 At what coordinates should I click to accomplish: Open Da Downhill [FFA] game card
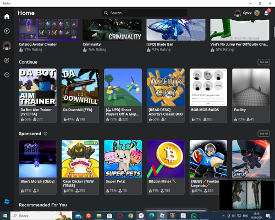click(x=80, y=96)
